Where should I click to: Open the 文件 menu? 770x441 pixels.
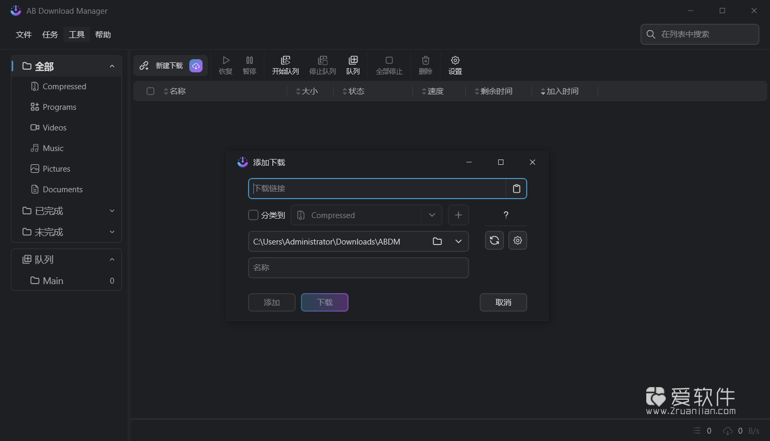point(24,35)
